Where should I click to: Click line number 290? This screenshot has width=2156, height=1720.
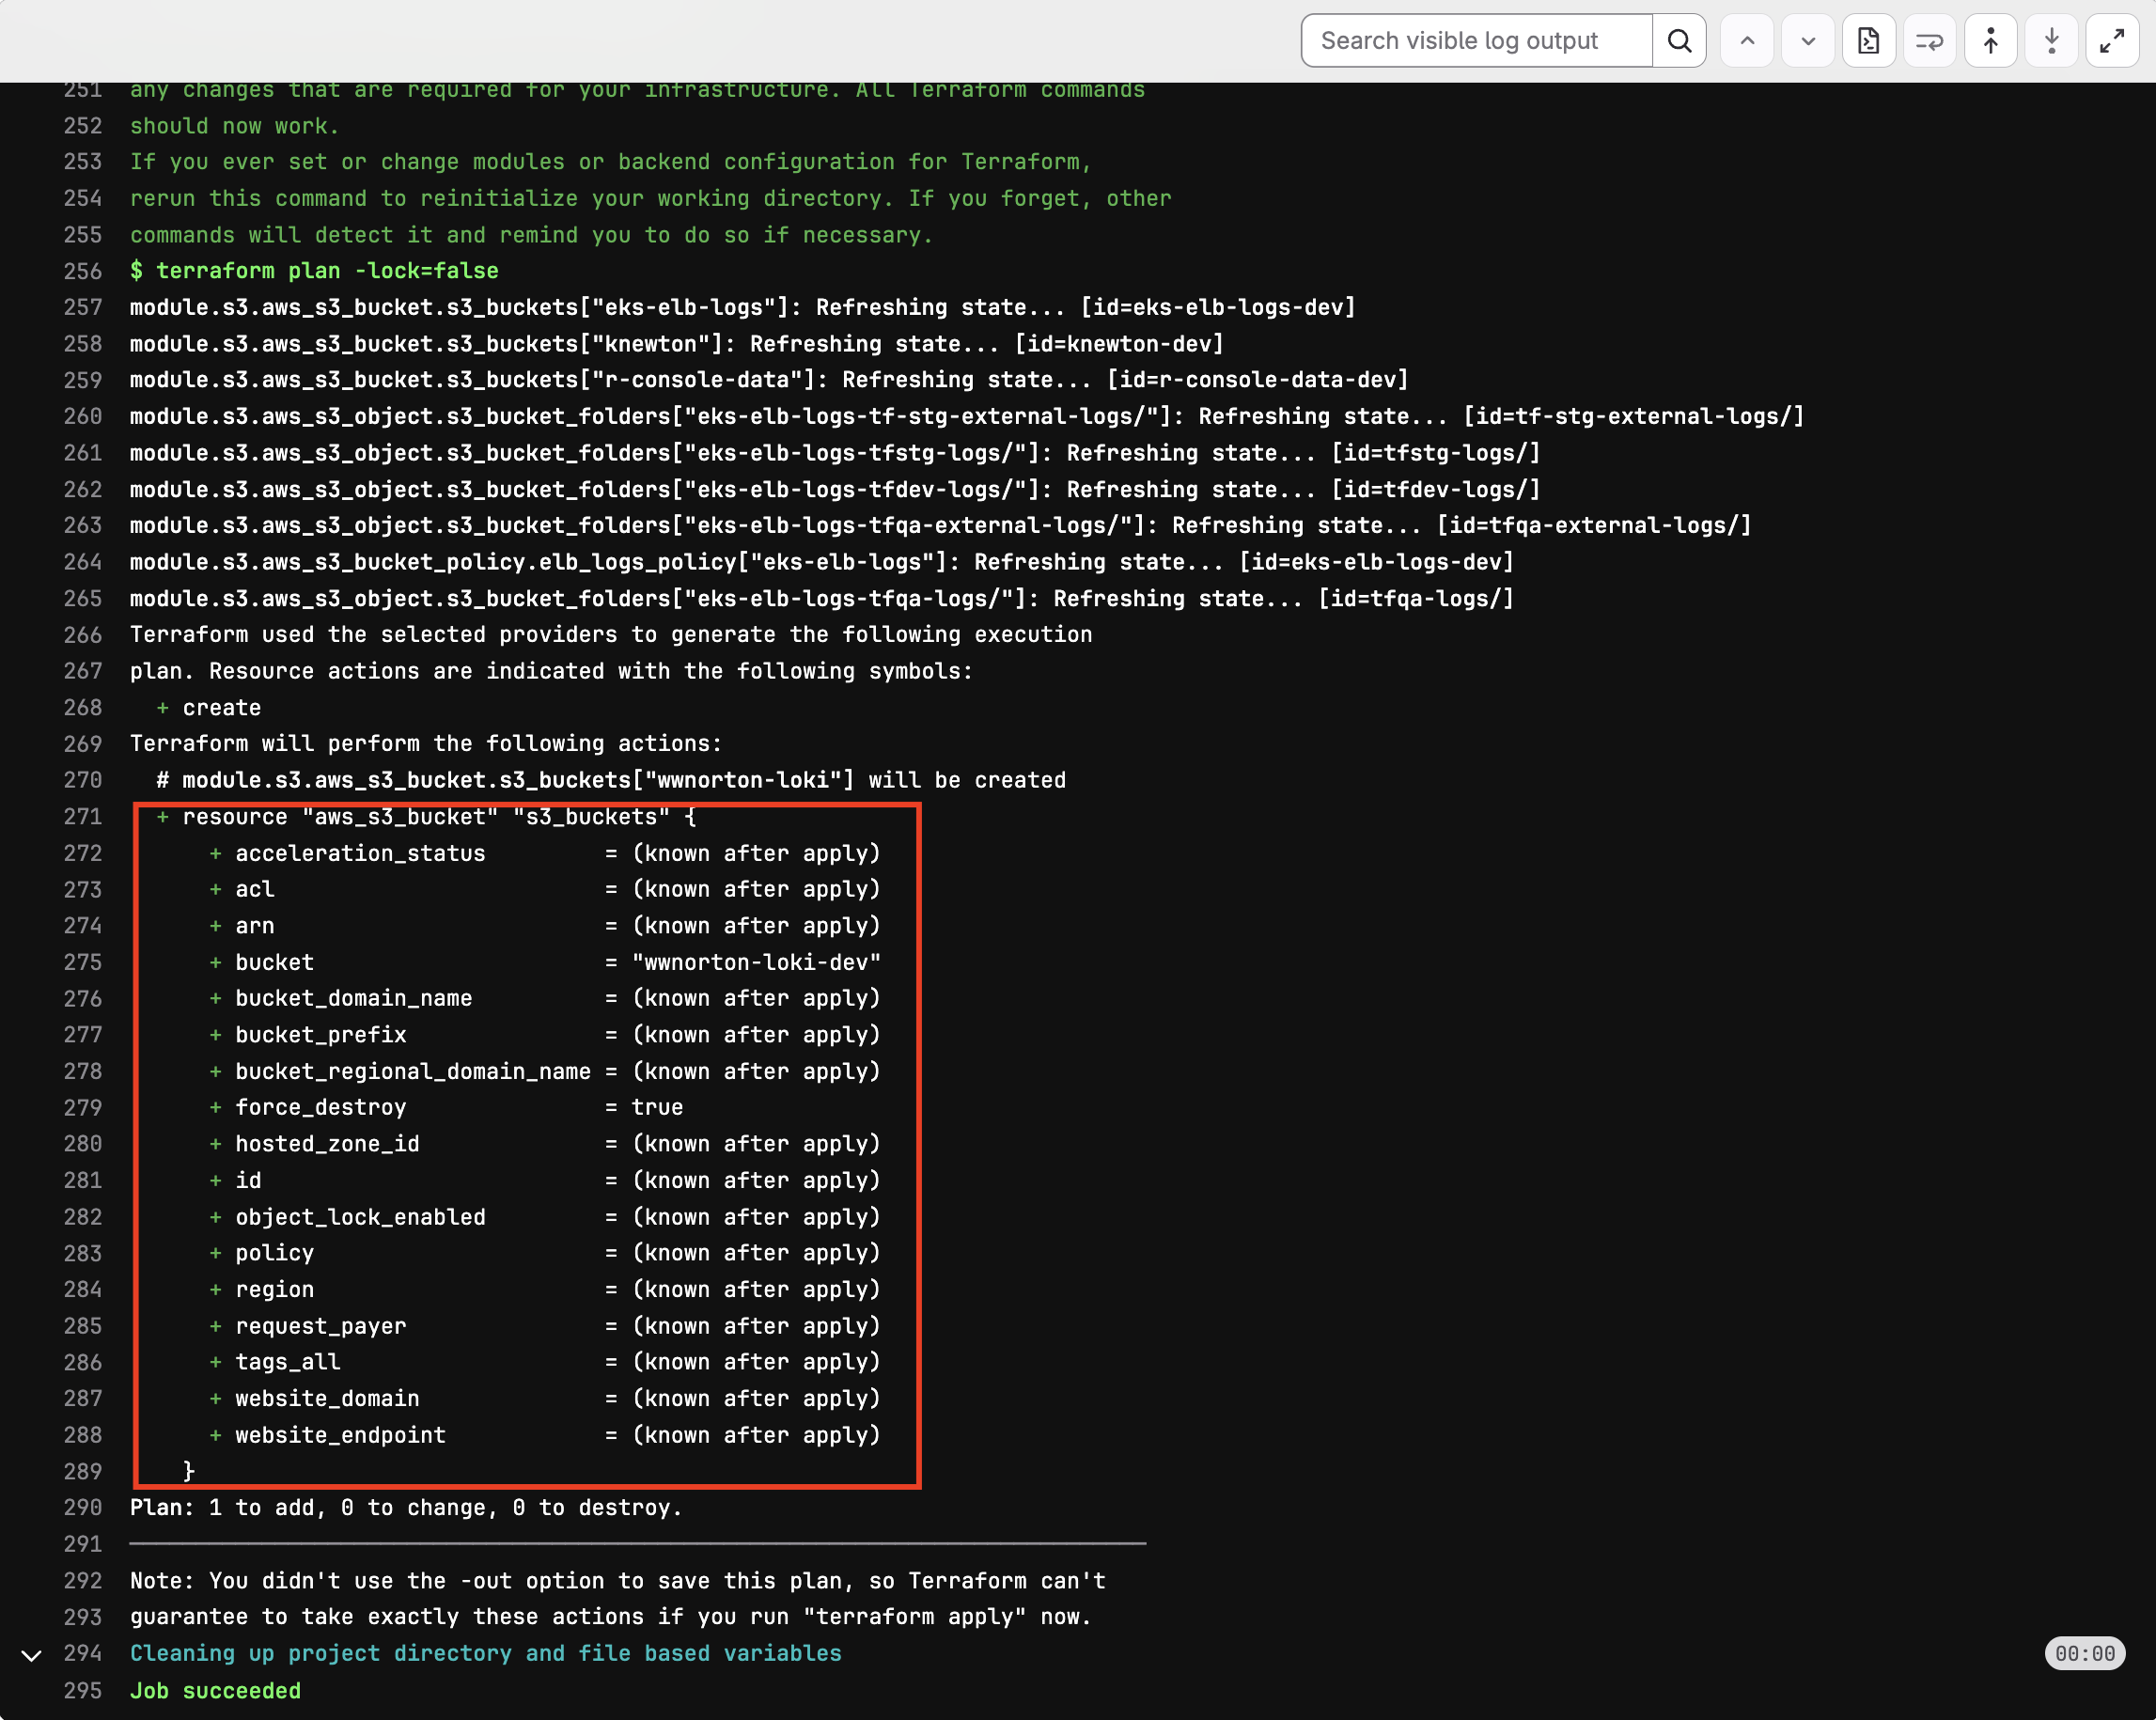[83, 1507]
